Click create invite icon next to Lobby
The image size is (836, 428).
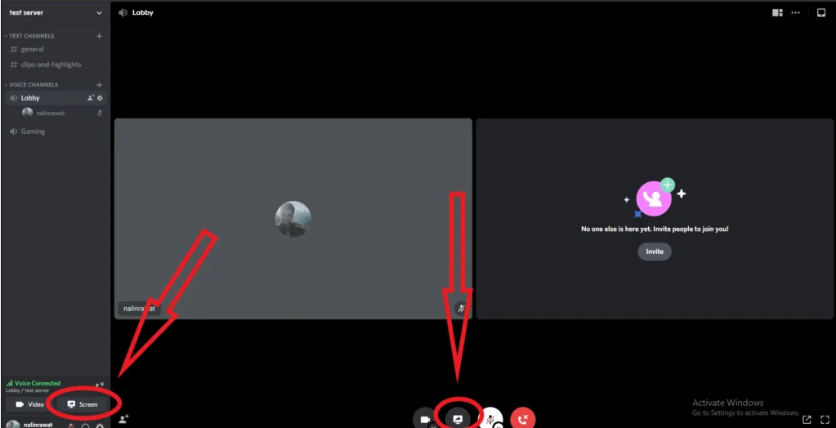point(90,98)
